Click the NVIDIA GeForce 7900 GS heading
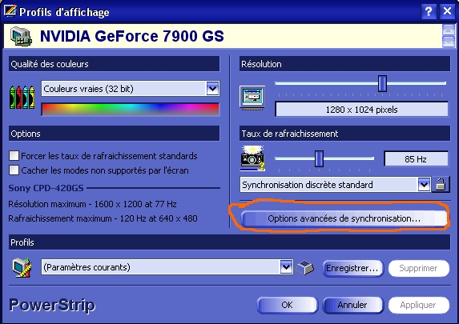Screen dimensions: 459x324 (x=132, y=36)
